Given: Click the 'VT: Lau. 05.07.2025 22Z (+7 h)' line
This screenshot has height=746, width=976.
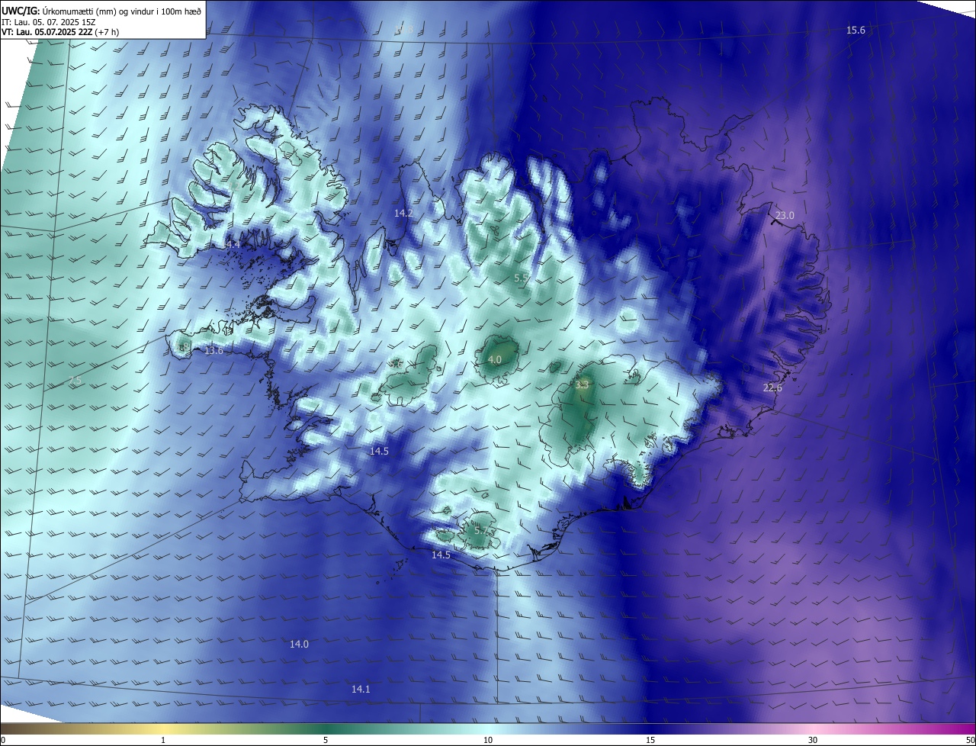Looking at the screenshot, I should click(x=60, y=32).
